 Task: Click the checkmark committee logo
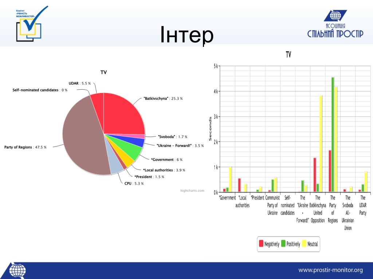[x=31, y=24]
